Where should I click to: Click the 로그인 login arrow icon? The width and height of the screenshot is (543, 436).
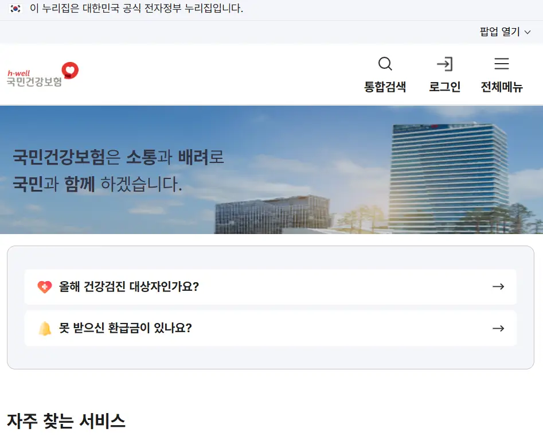tap(444, 64)
